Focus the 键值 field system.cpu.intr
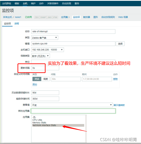Screen dimensions: 141x144 tap(73, 44)
